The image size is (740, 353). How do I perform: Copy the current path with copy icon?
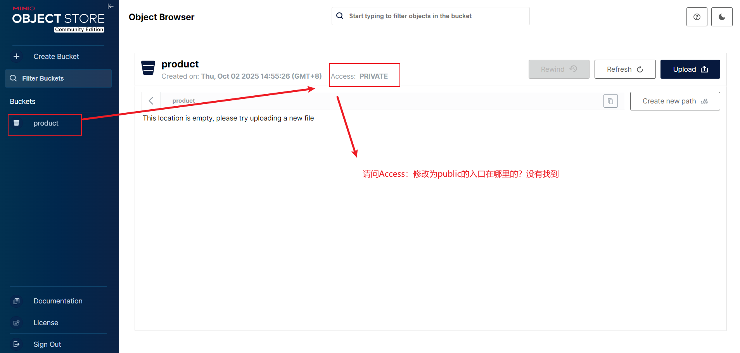610,101
